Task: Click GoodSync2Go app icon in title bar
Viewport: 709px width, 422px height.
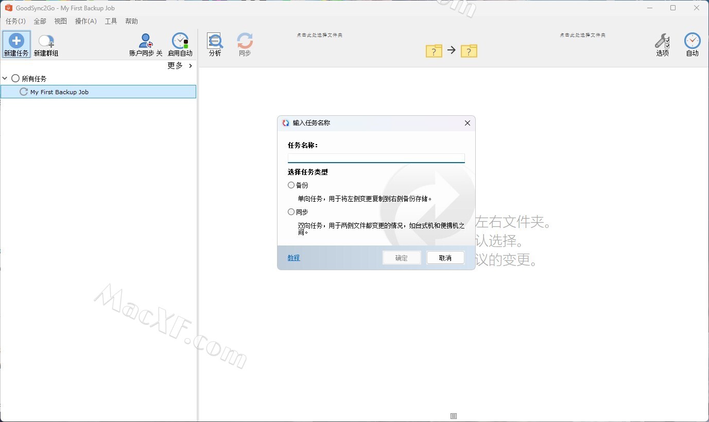Action: tap(8, 8)
